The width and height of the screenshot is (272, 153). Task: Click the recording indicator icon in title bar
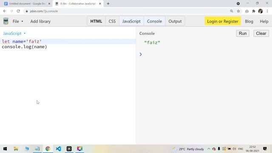coord(238,3)
